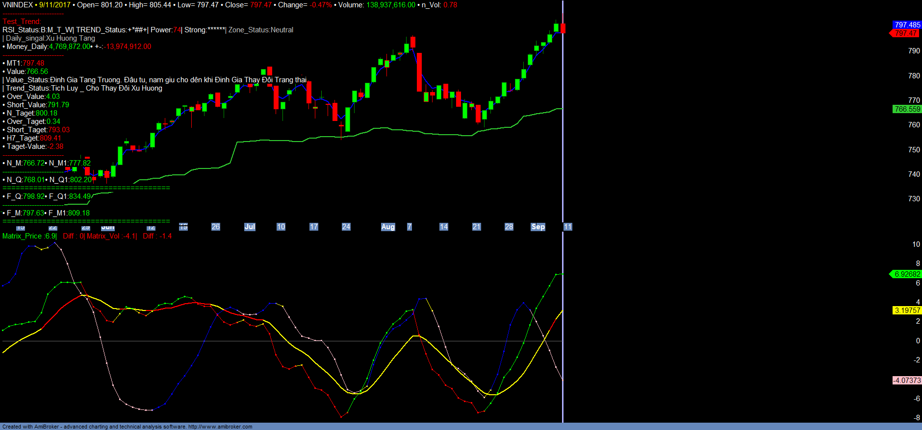Click the pink -4.07373 indicator label
The image size is (922, 430).
(x=907, y=381)
